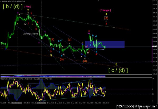Click the '25 Jun 11:00' time axis label
The height and width of the screenshot is (109, 158).
[74, 103]
